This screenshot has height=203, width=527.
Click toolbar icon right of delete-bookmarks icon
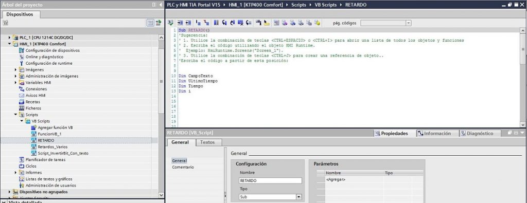249,23
